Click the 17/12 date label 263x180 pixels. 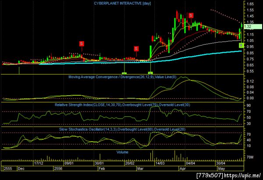(x=39, y=163)
